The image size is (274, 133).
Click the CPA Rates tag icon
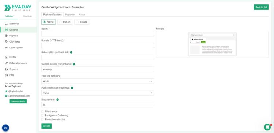tap(7, 42)
